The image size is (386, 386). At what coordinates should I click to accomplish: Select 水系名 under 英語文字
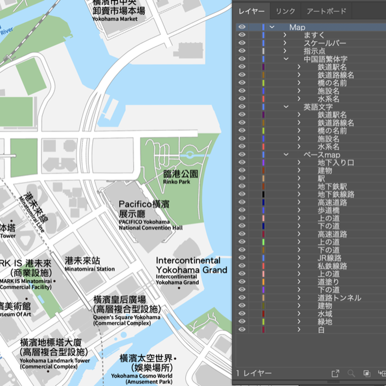pyautogui.click(x=329, y=146)
